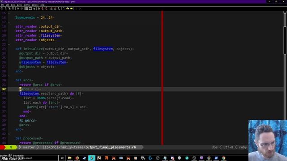Click the Build Tags toolbar icon

[x=68, y=8]
